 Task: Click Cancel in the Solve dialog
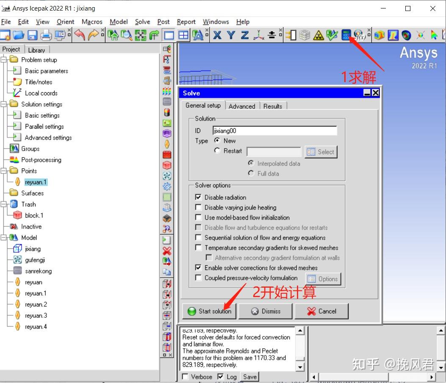(321, 311)
